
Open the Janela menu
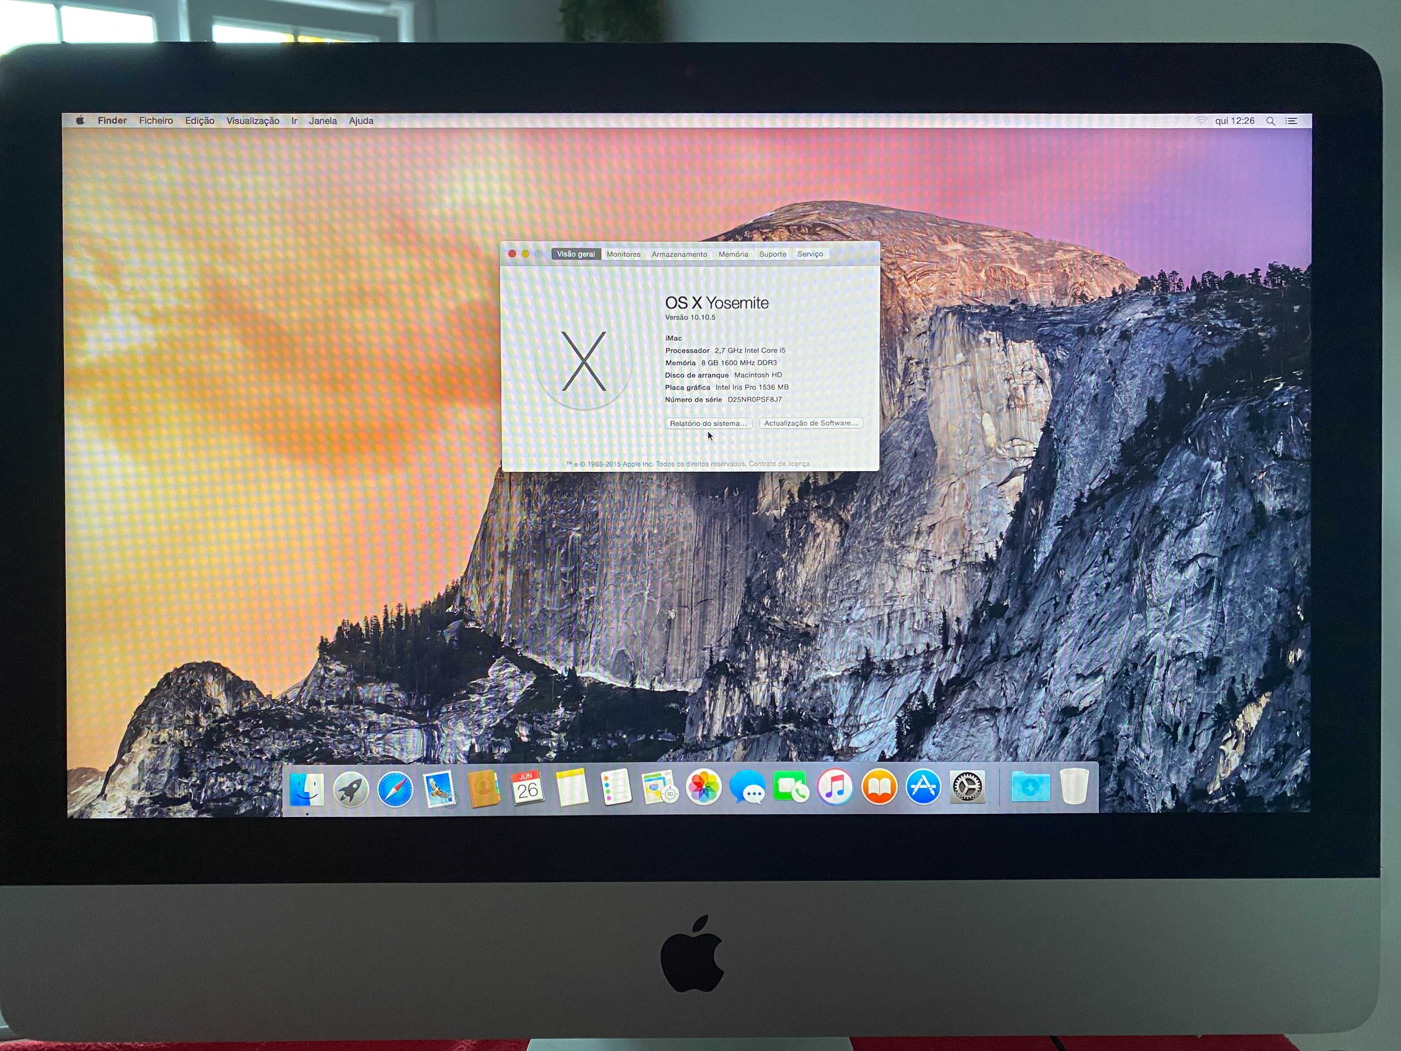[323, 120]
